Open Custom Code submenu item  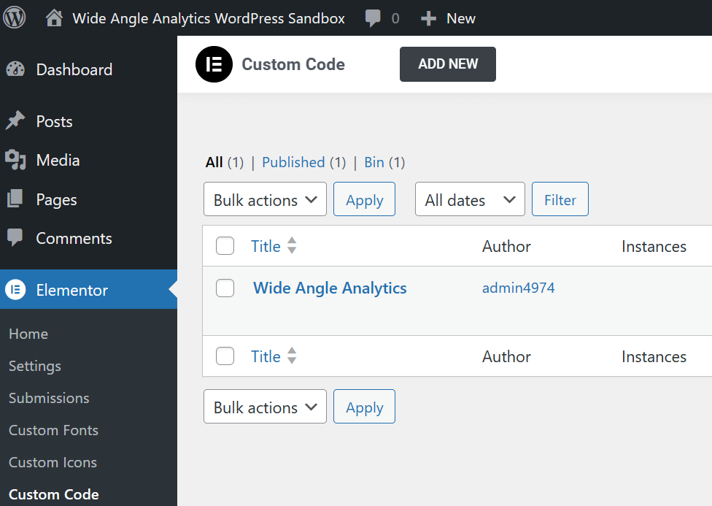pyautogui.click(x=53, y=494)
